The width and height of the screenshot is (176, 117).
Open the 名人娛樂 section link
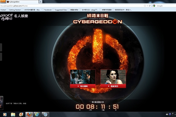point(21,16)
